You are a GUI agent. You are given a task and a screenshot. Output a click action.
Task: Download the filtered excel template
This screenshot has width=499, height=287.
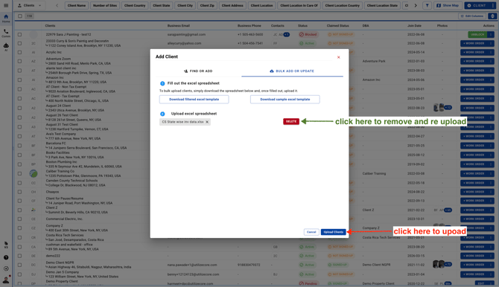194,100
